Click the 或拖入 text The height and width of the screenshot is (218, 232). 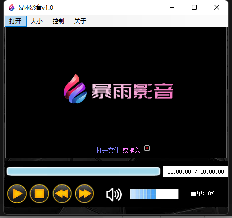coord(131,150)
